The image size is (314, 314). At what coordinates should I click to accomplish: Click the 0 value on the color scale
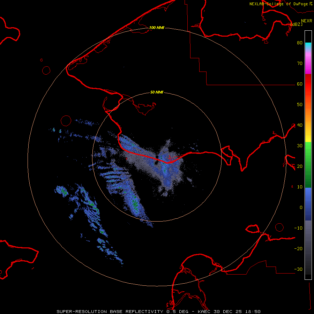point(301,208)
